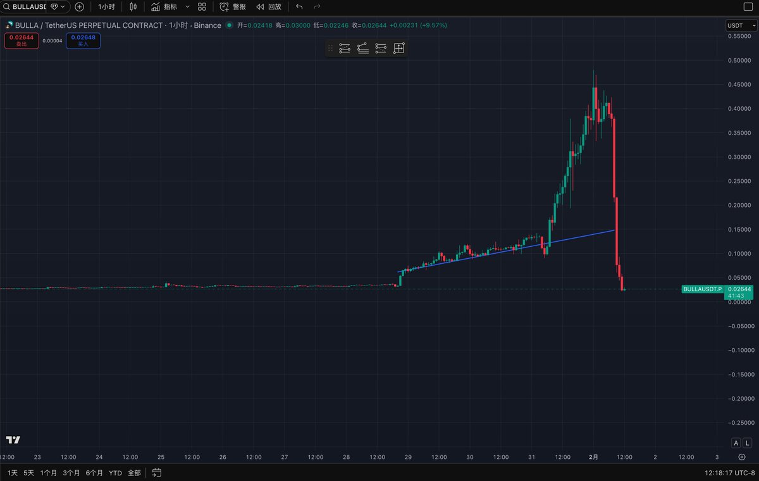Redo the last chart action
The width and height of the screenshot is (759, 481).
(x=317, y=6)
